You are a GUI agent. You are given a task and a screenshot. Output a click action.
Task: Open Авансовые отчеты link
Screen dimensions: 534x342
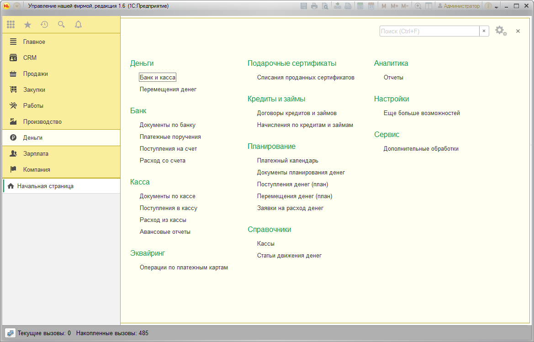coord(165,232)
